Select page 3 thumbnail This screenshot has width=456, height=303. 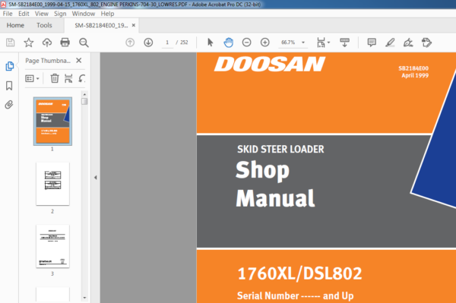coord(52,246)
